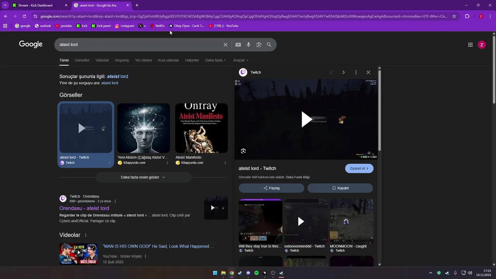Viewport: 496px width, 279px height.
Task: Open the Okey Oyna bookmark
Action: [x=186, y=26]
